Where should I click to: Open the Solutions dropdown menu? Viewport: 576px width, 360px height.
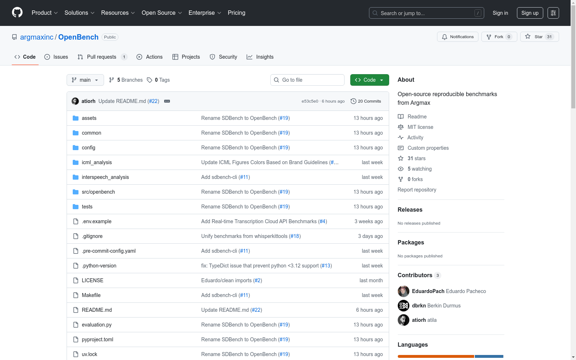coord(80,13)
